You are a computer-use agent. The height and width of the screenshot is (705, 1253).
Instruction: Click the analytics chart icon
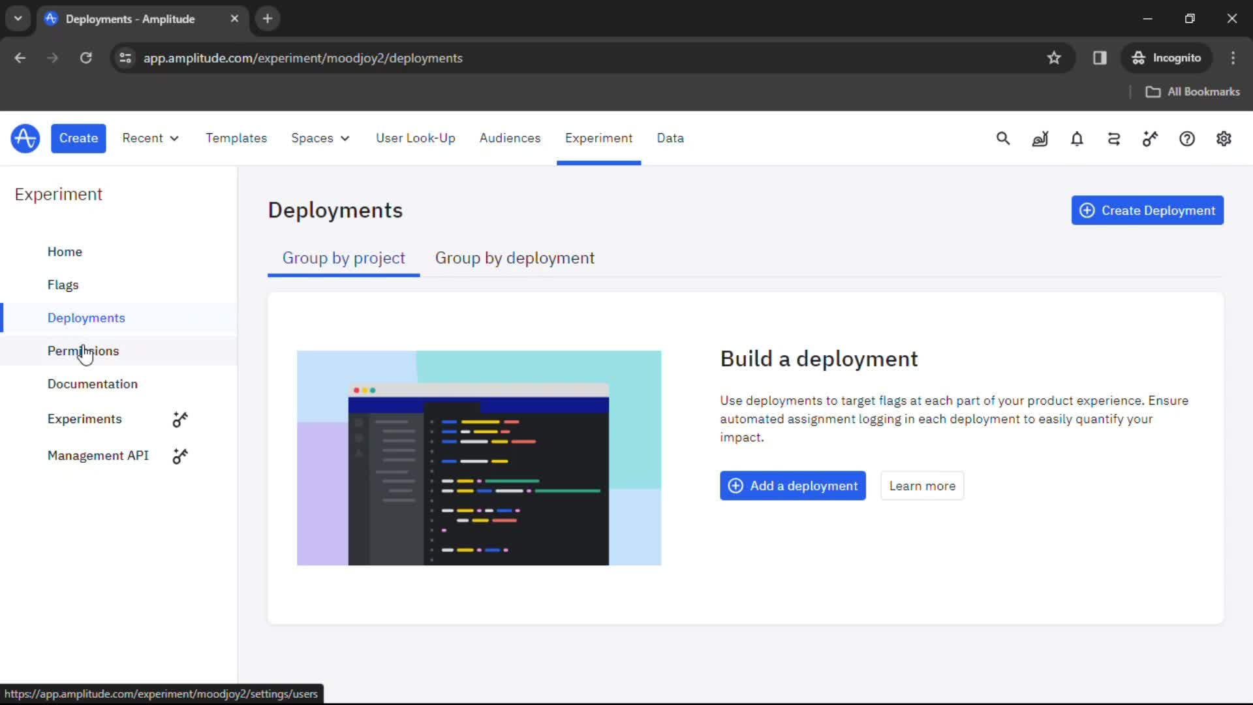[x=1040, y=138]
